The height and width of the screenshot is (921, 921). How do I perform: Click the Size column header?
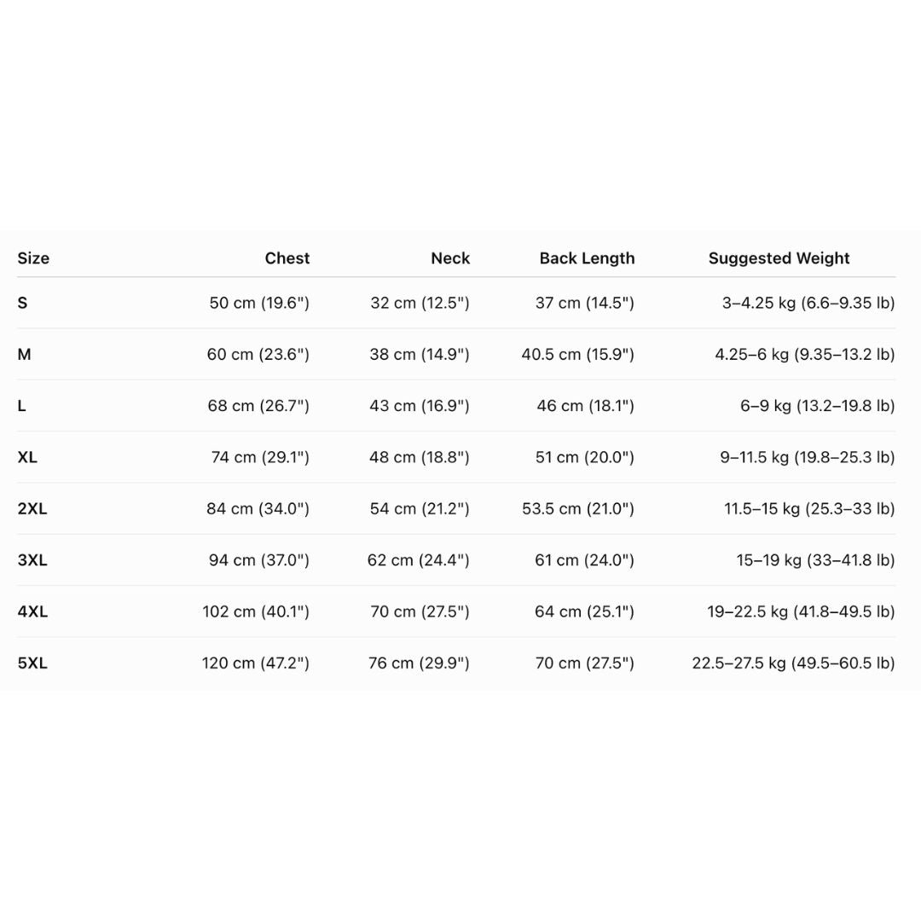click(33, 258)
